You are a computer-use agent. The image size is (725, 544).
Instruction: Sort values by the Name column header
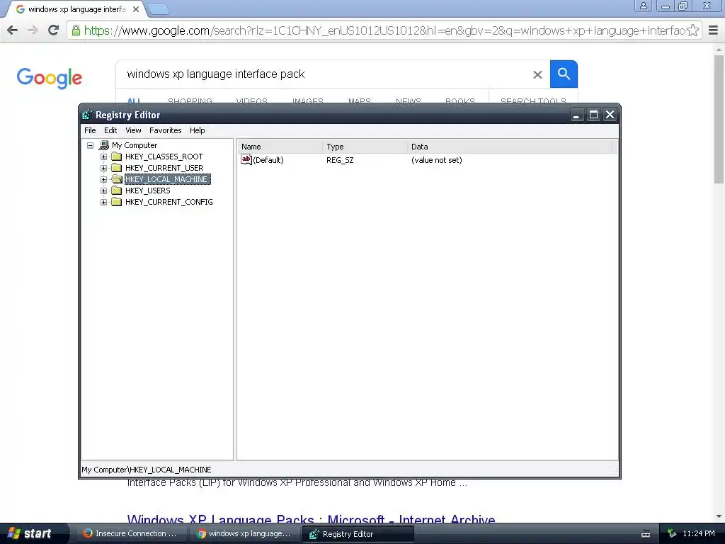(x=280, y=147)
